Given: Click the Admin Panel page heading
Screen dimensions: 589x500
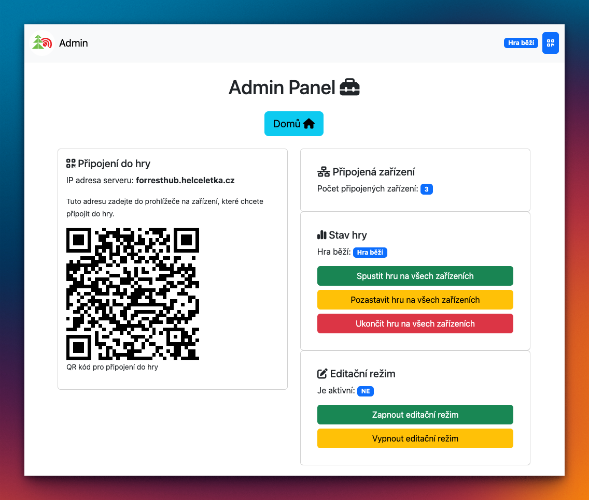Looking at the screenshot, I should tap(282, 87).
